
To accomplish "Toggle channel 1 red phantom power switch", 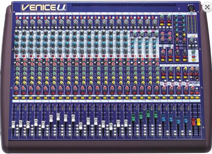I will click(17, 18).
